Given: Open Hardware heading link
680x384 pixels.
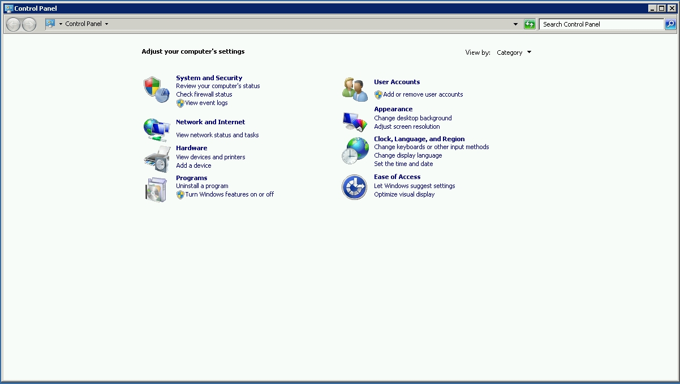Looking at the screenshot, I should tap(192, 148).
